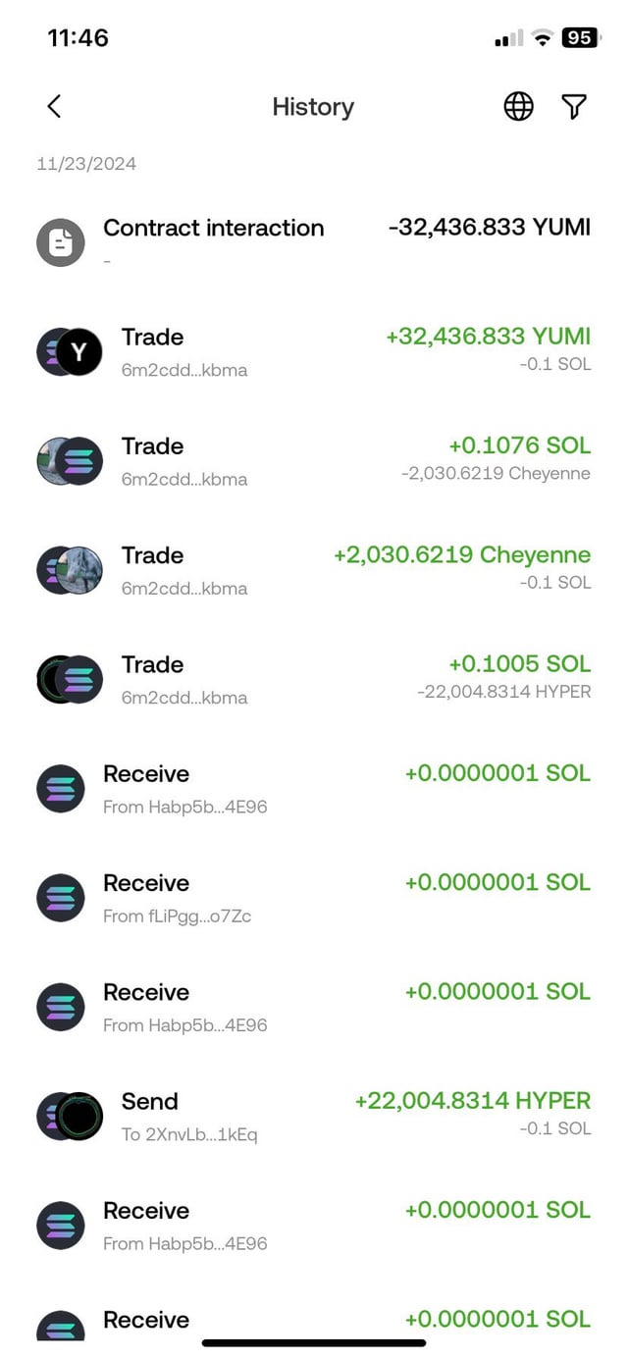The image size is (628, 1359).
Task: Tap the back arrow icon
Action: pos(54,106)
